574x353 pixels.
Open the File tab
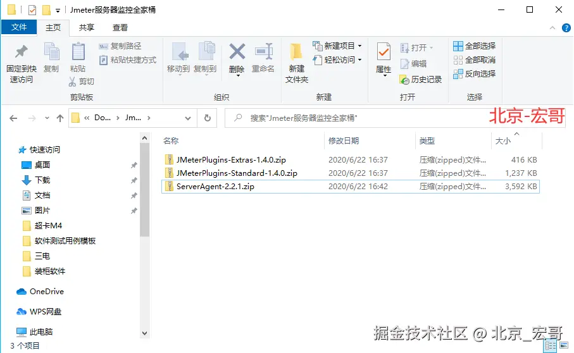(x=19, y=27)
